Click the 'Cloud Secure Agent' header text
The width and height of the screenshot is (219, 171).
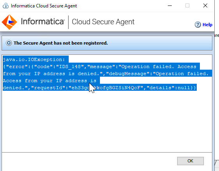tap(103, 22)
